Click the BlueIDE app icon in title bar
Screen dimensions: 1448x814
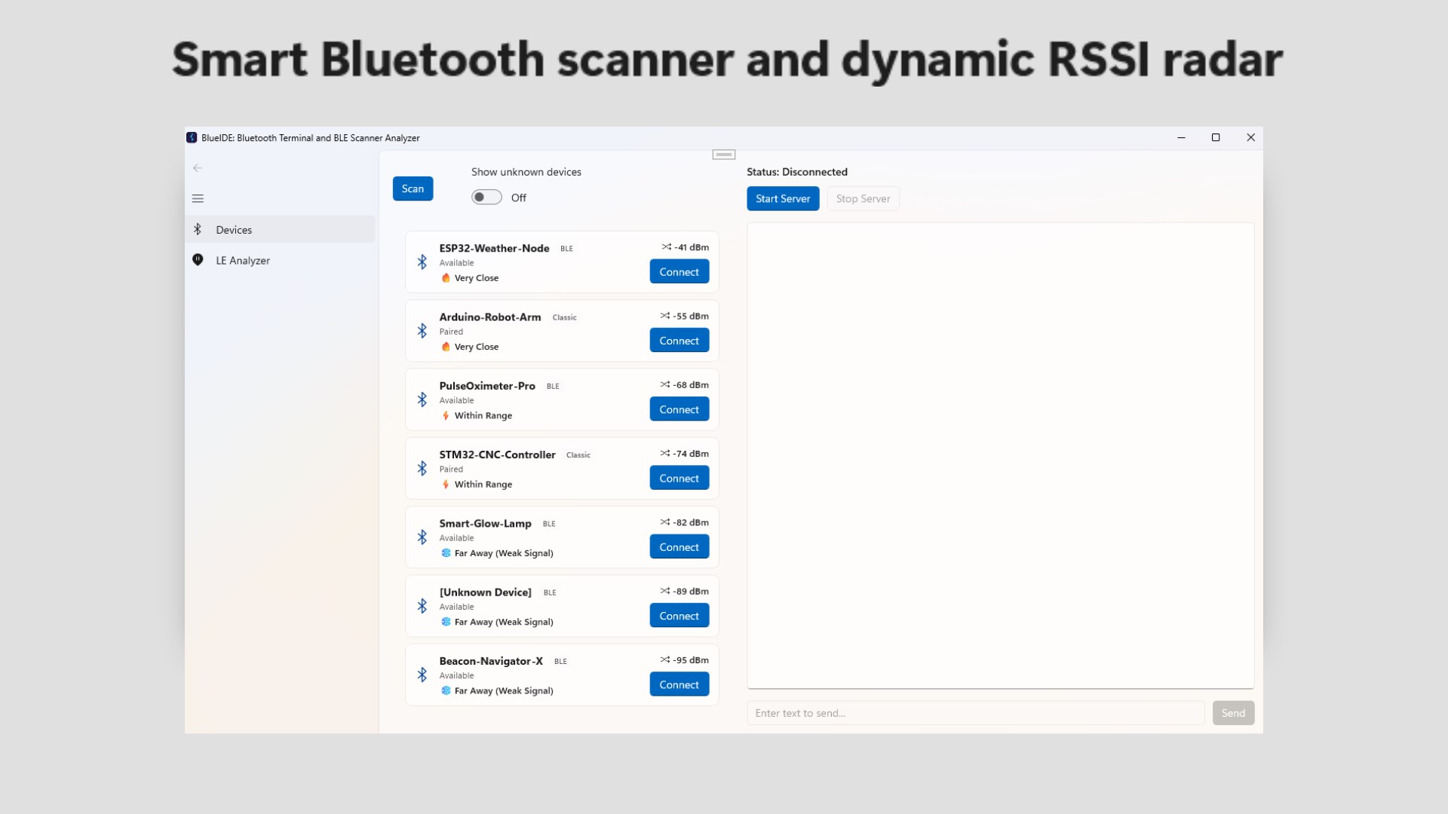point(192,138)
